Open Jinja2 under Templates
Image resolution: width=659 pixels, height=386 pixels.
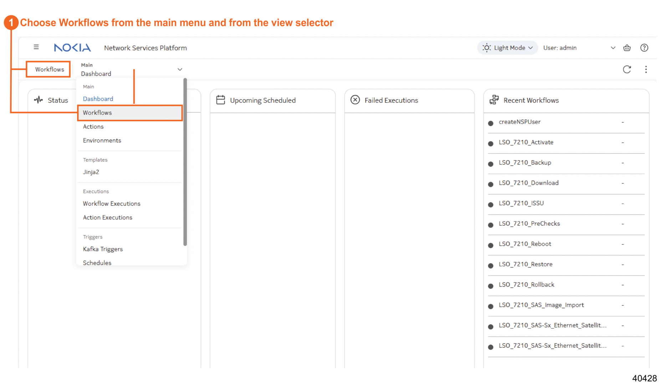coord(91,172)
